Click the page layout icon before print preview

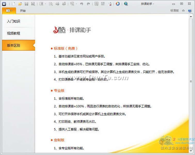click(41, 4)
